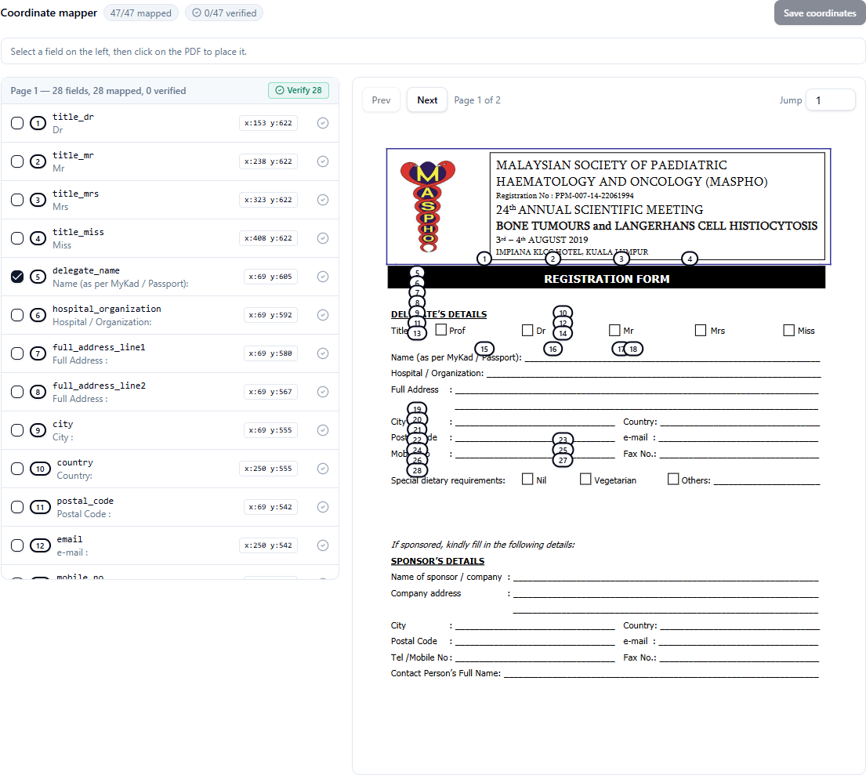This screenshot has width=866, height=775.
Task: Click the Prof checkbox on the PDF form
Action: pos(440,329)
